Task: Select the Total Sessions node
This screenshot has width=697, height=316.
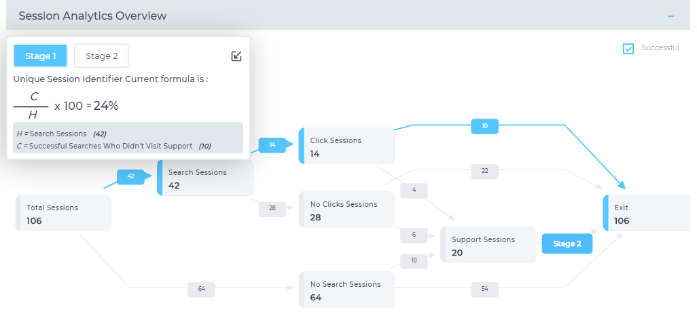Action: (63, 213)
